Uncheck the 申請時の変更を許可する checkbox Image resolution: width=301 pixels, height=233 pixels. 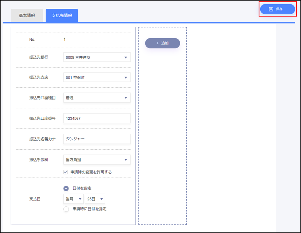coord(66,172)
